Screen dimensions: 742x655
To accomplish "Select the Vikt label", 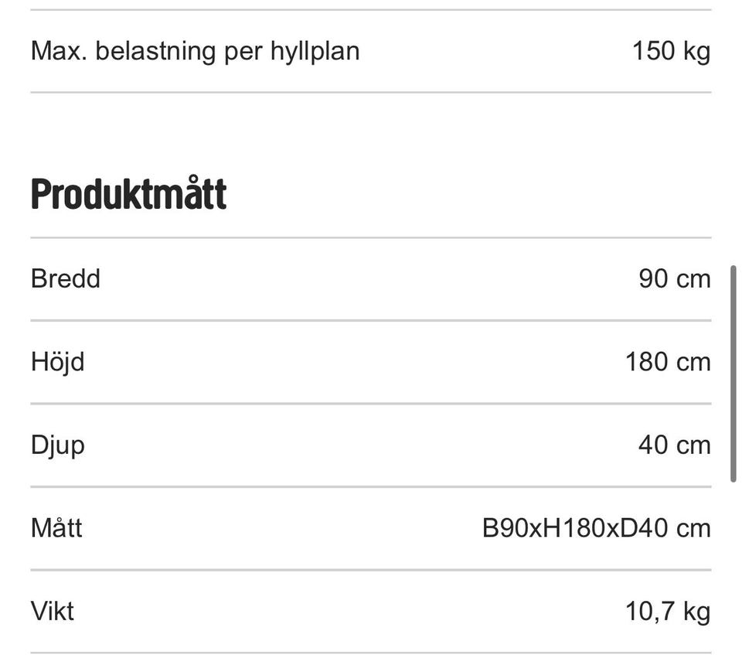I will pyautogui.click(x=53, y=612).
